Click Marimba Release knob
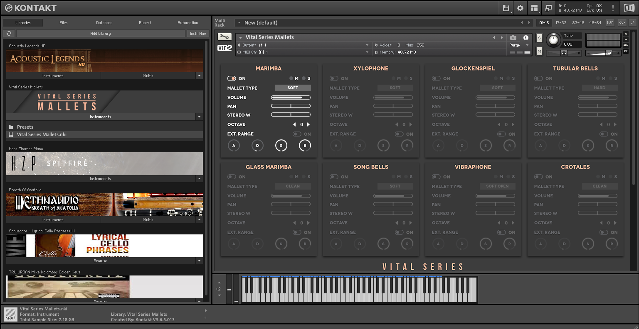 click(305, 146)
